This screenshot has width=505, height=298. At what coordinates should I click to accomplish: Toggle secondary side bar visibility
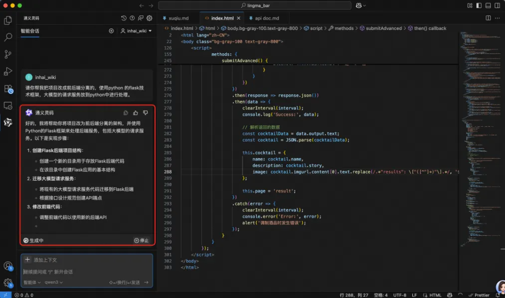point(497,5)
